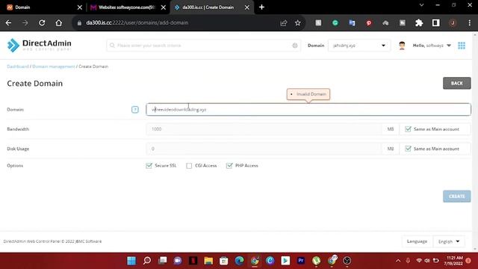
Task: Click the Invalid Domain error tooltip
Action: [x=308, y=94]
